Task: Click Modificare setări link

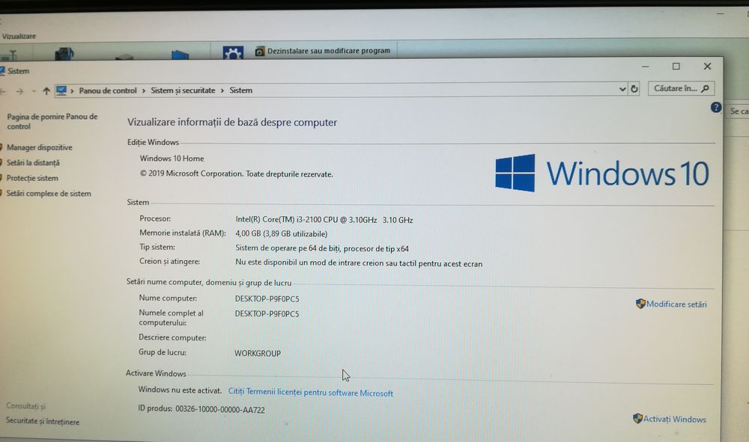Action: pyautogui.click(x=676, y=304)
